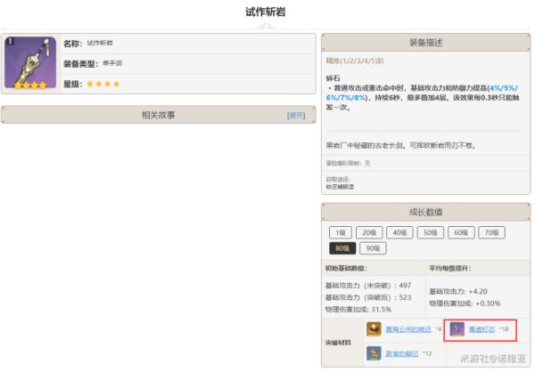Click the 成长数值 panel header
The image size is (535, 372).
tap(424, 212)
